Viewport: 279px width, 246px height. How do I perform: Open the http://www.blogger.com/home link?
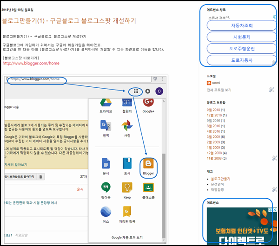(x=31, y=63)
